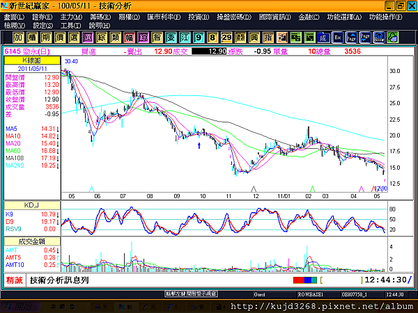Click the 2011/05/11 date in K線圖 panel
The height and width of the screenshot is (313, 418).
(32, 69)
